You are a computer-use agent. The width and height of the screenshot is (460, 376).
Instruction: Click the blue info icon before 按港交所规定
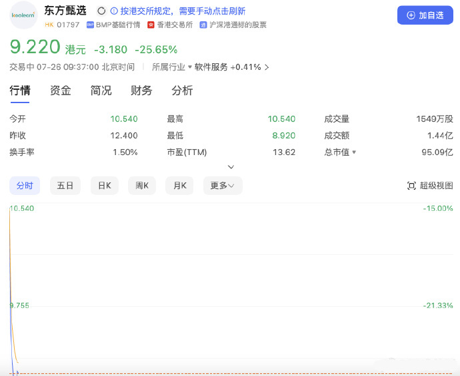point(114,11)
